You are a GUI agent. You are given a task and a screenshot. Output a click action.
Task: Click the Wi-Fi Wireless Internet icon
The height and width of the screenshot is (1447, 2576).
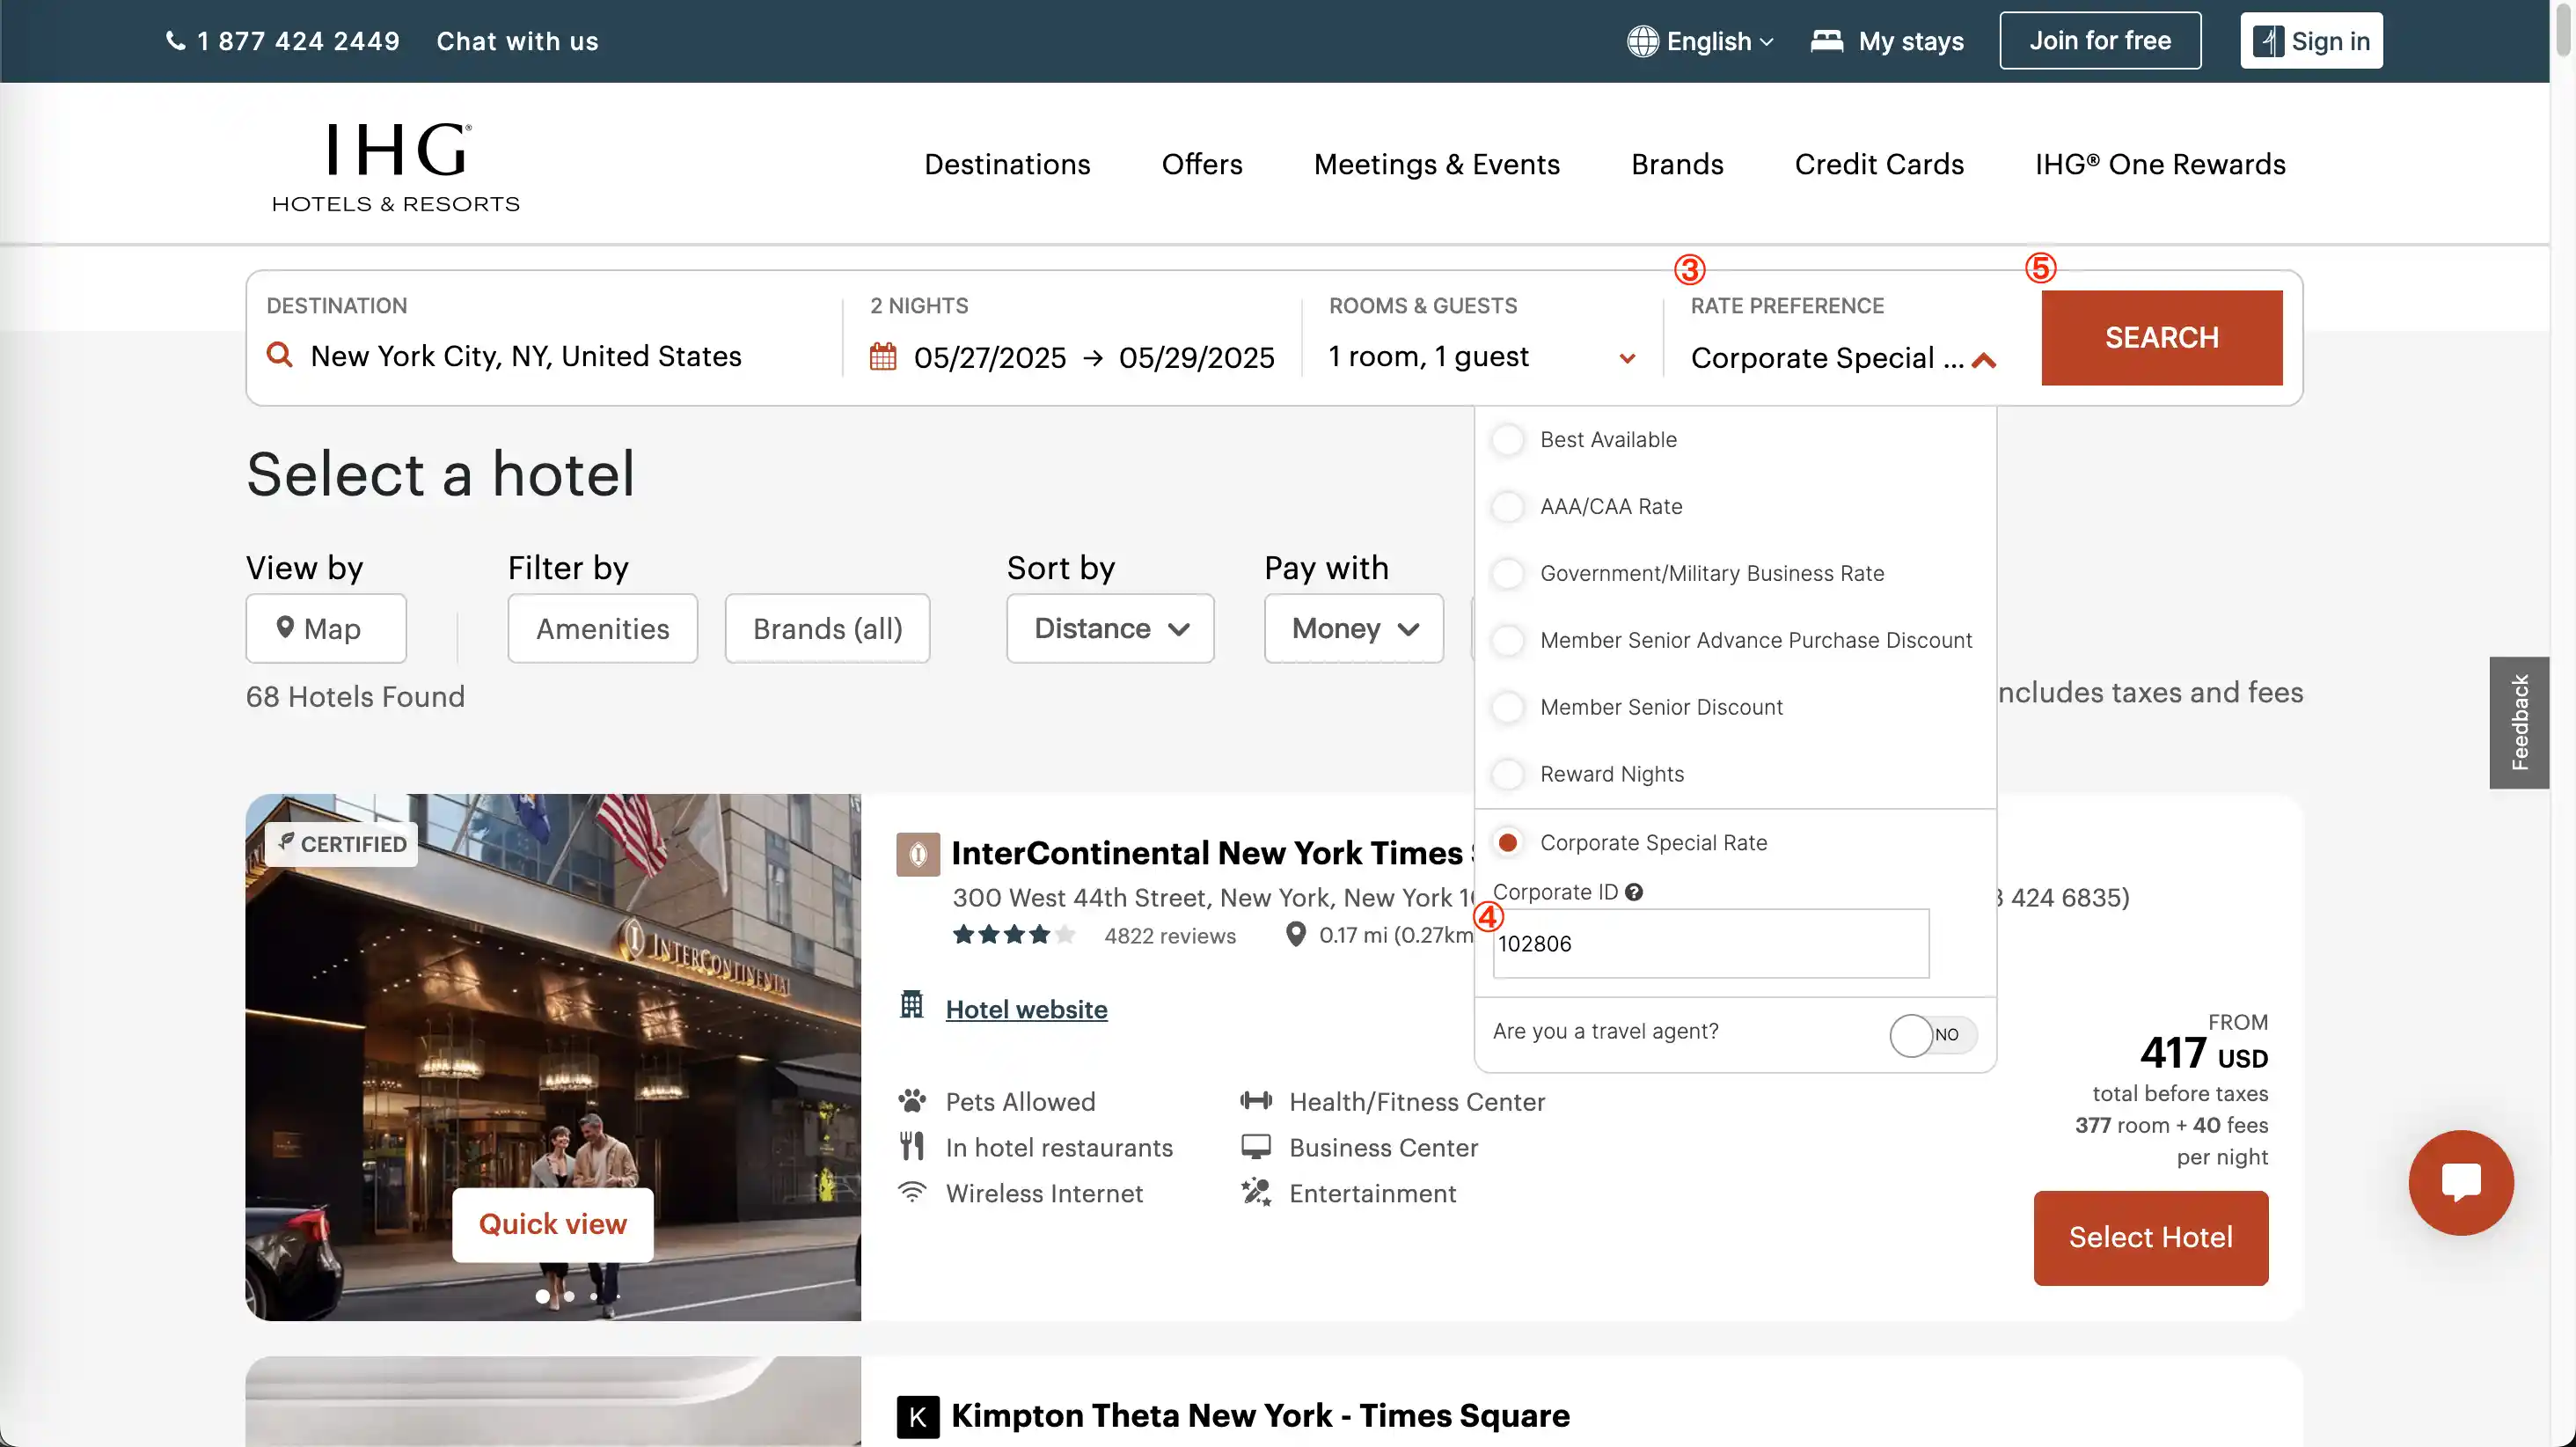click(911, 1192)
